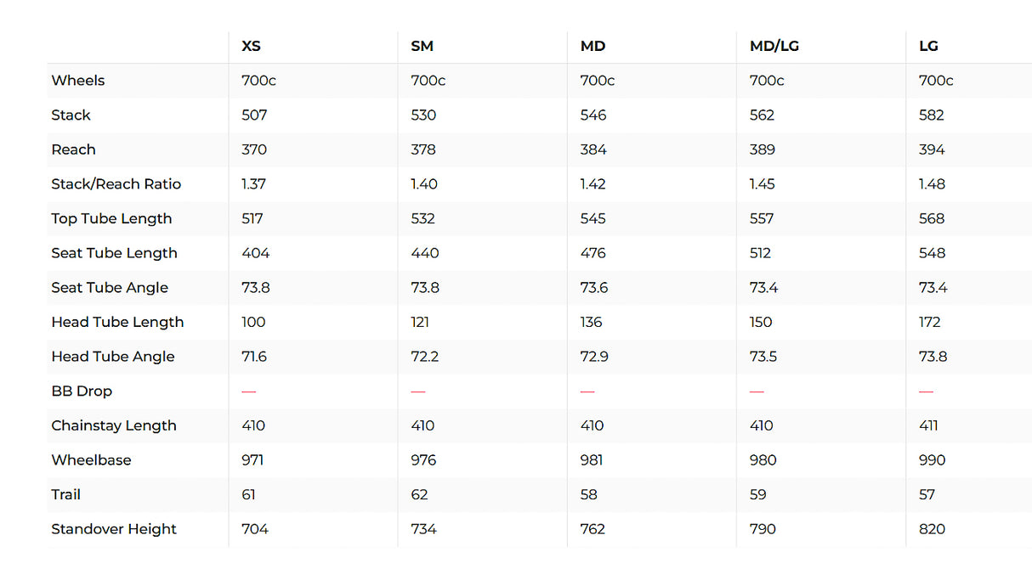The width and height of the screenshot is (1032, 580).
Task: Click the Standover Height row label
Action: pos(114,529)
